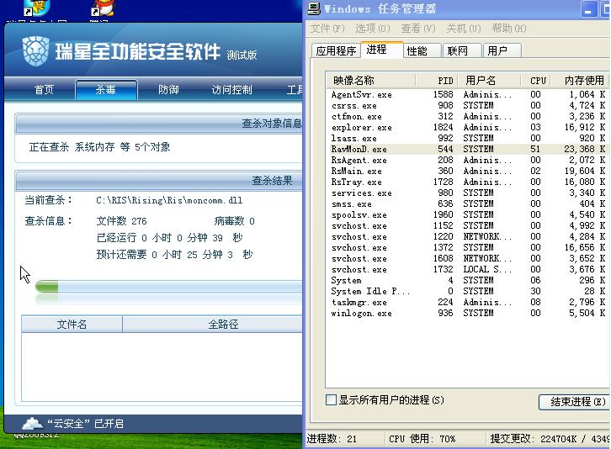The width and height of the screenshot is (611, 449).
Task: Select the RavMonD.exe process row
Action: coord(468,149)
